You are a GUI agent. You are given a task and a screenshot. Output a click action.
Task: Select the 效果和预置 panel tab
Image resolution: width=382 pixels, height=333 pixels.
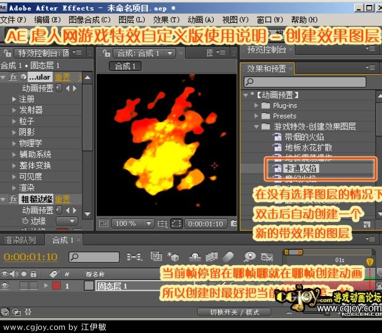point(267,68)
